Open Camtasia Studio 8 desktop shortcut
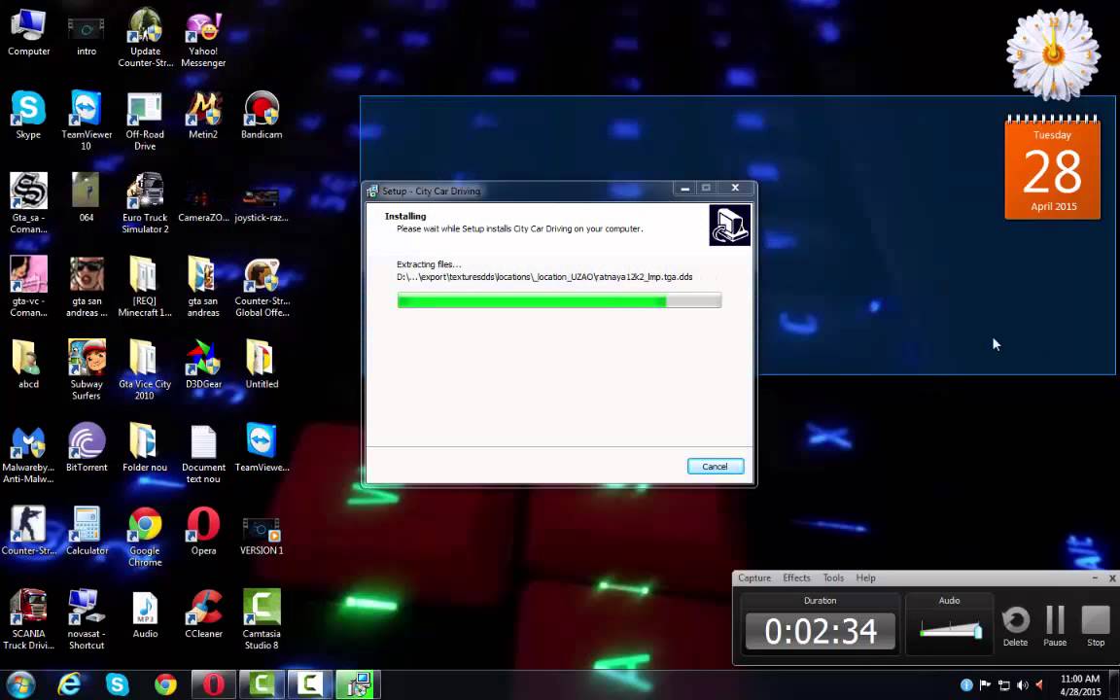The image size is (1120, 700). coord(262,619)
